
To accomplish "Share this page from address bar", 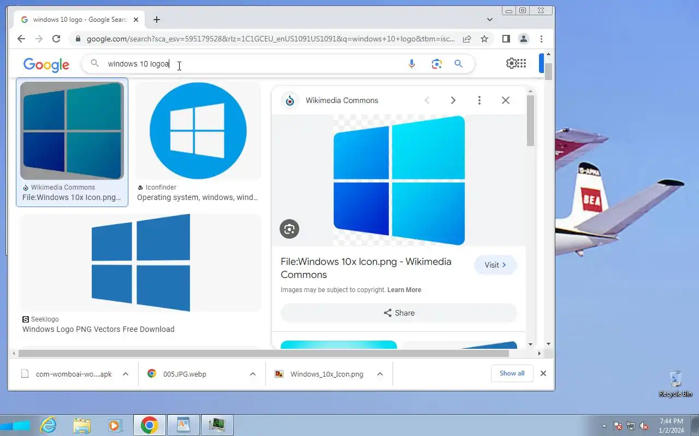I will click(x=467, y=39).
